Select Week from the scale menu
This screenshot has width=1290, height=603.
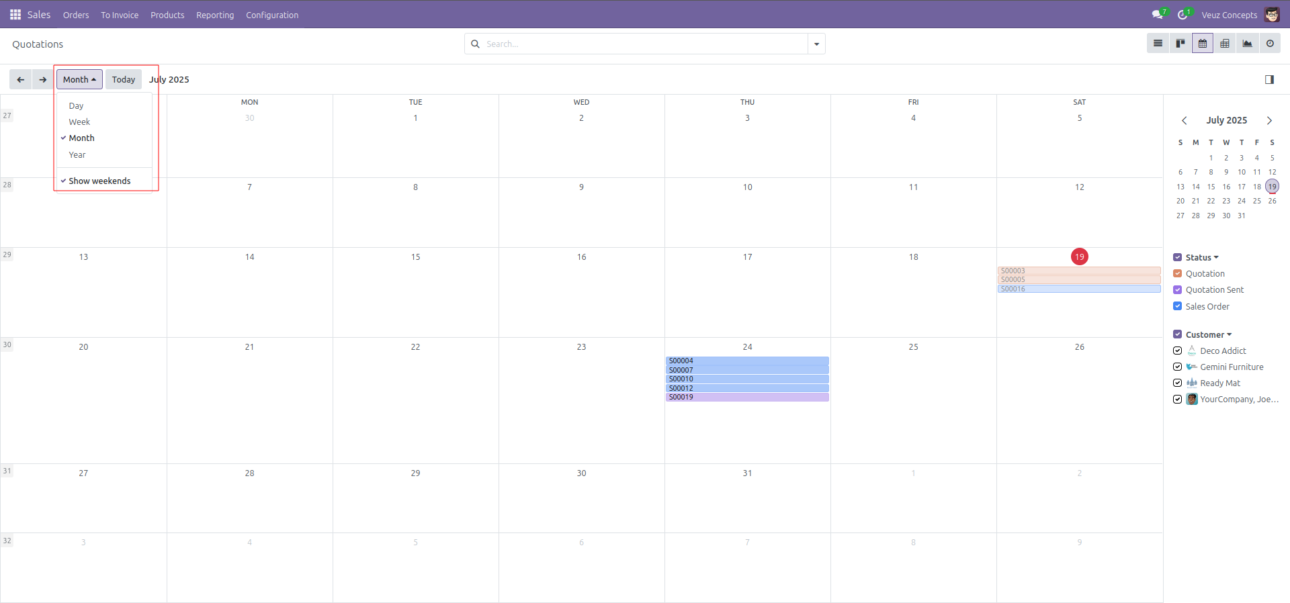tap(79, 122)
